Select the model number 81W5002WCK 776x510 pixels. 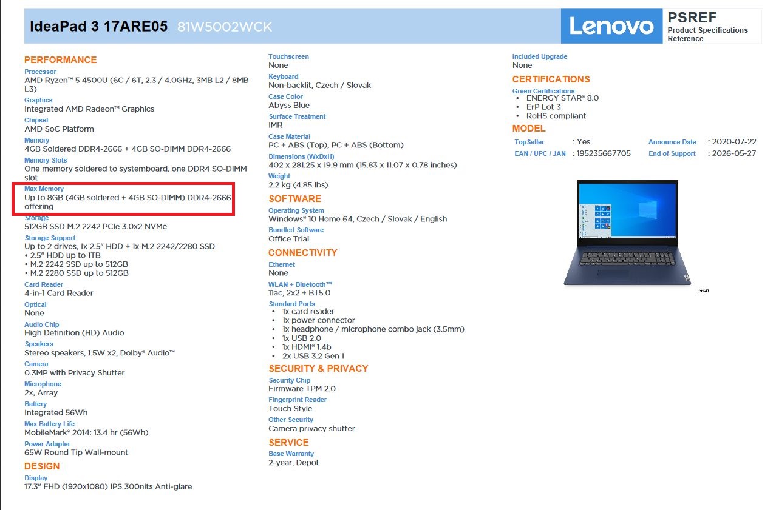[225, 27]
